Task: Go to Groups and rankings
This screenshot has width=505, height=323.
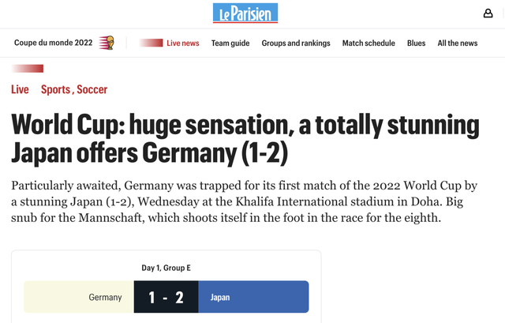Action: (x=296, y=43)
